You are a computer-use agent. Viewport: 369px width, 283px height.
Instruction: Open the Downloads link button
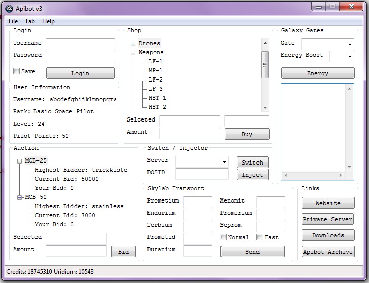328,235
